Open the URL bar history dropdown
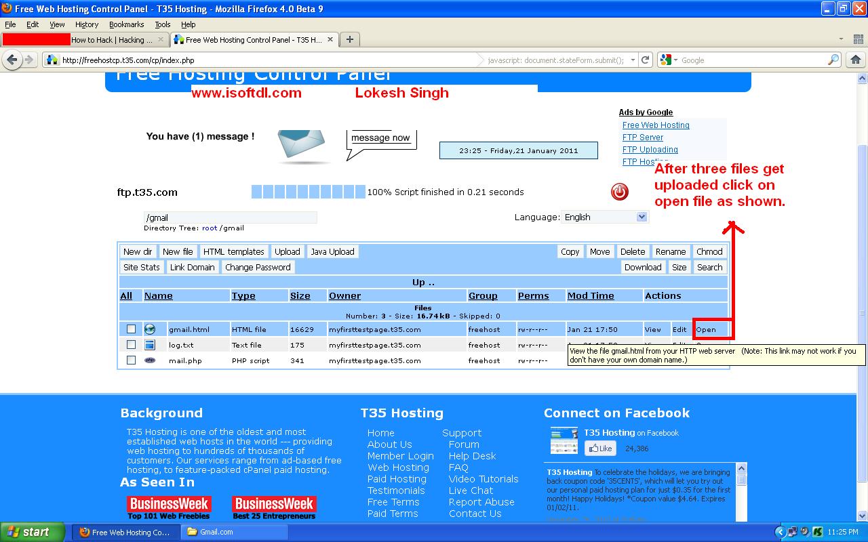Image resolution: width=868 pixels, height=542 pixels. tap(633, 60)
